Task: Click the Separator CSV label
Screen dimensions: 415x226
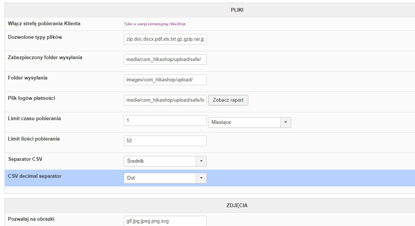Action: (x=25, y=159)
